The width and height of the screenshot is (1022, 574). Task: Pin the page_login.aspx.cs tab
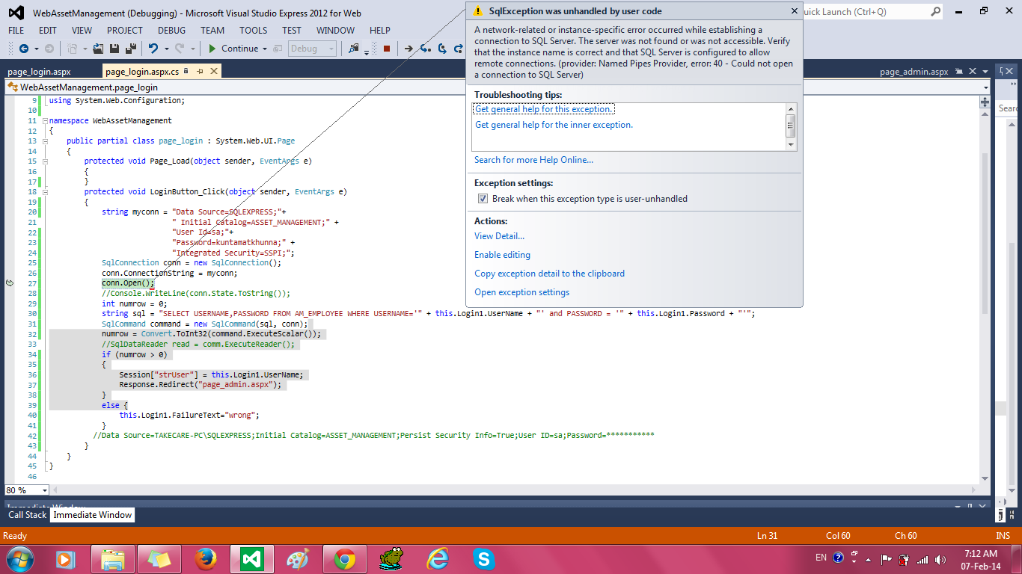pos(199,71)
